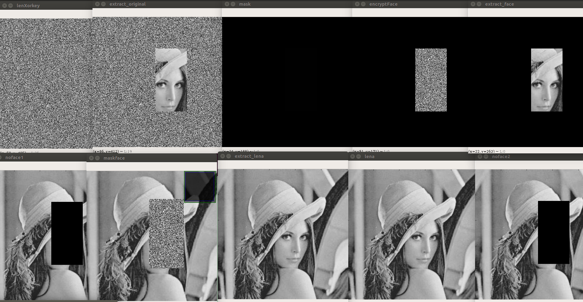Image resolution: width=583 pixels, height=302 pixels.
Task: Click the restored Lena image in extract_lena
Action: point(283,233)
